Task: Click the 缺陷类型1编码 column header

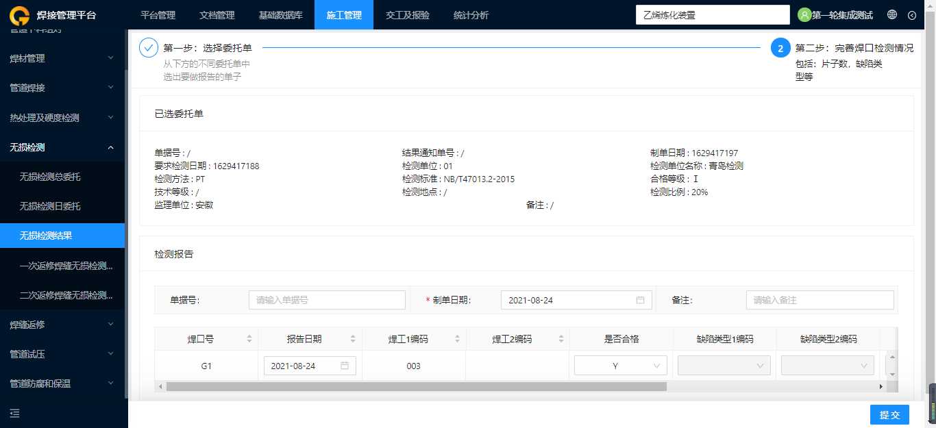Action: (724, 339)
